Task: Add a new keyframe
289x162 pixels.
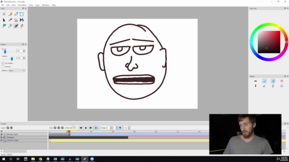Action: [x=55, y=128]
